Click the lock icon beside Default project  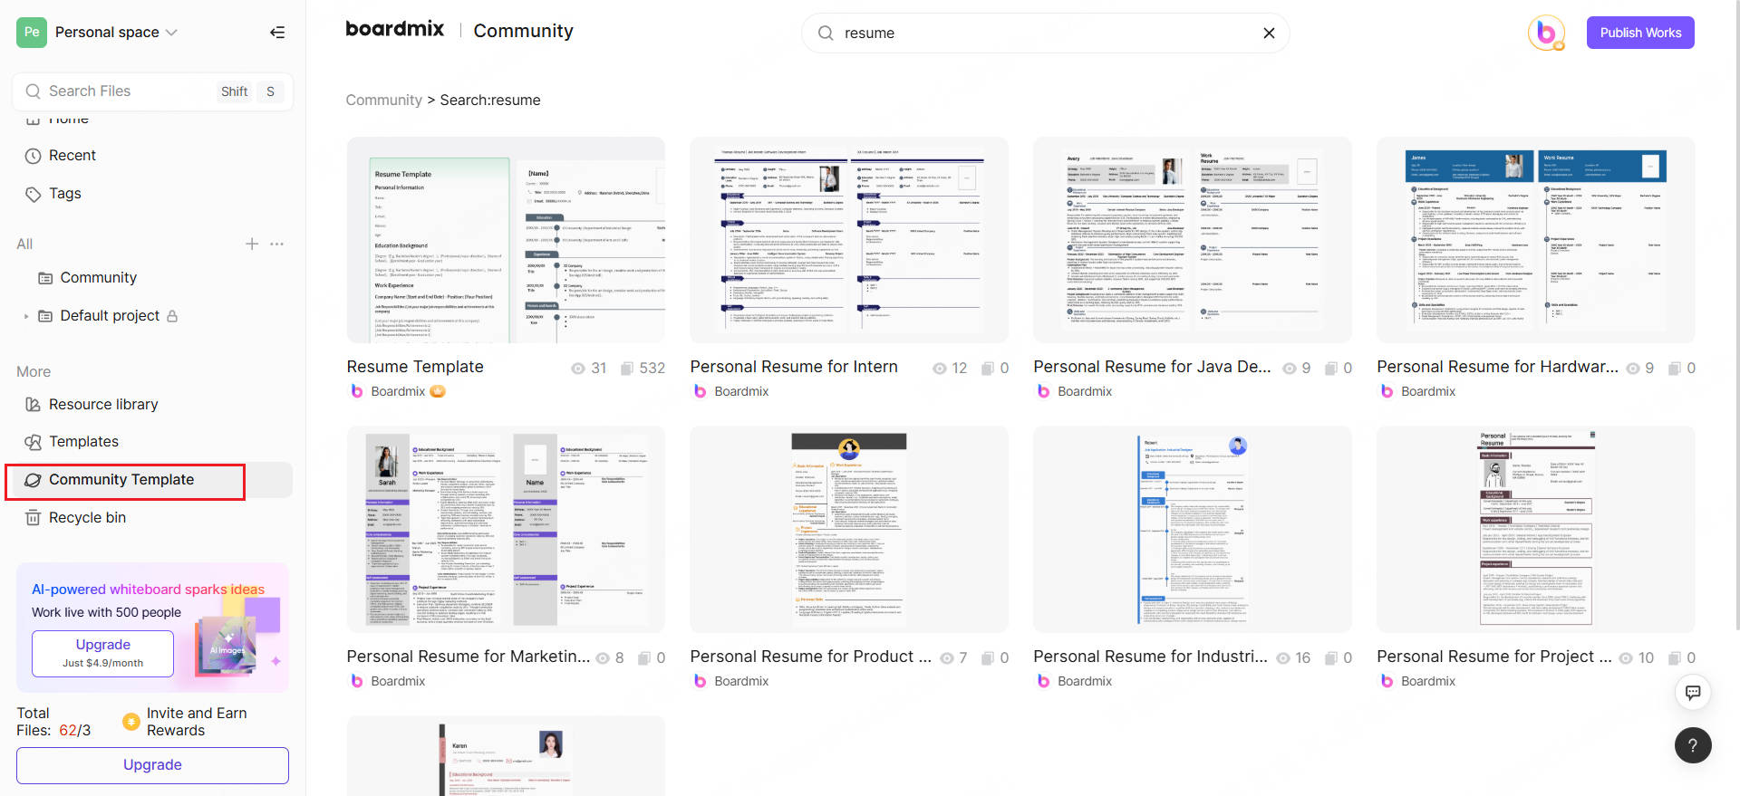coord(172,316)
